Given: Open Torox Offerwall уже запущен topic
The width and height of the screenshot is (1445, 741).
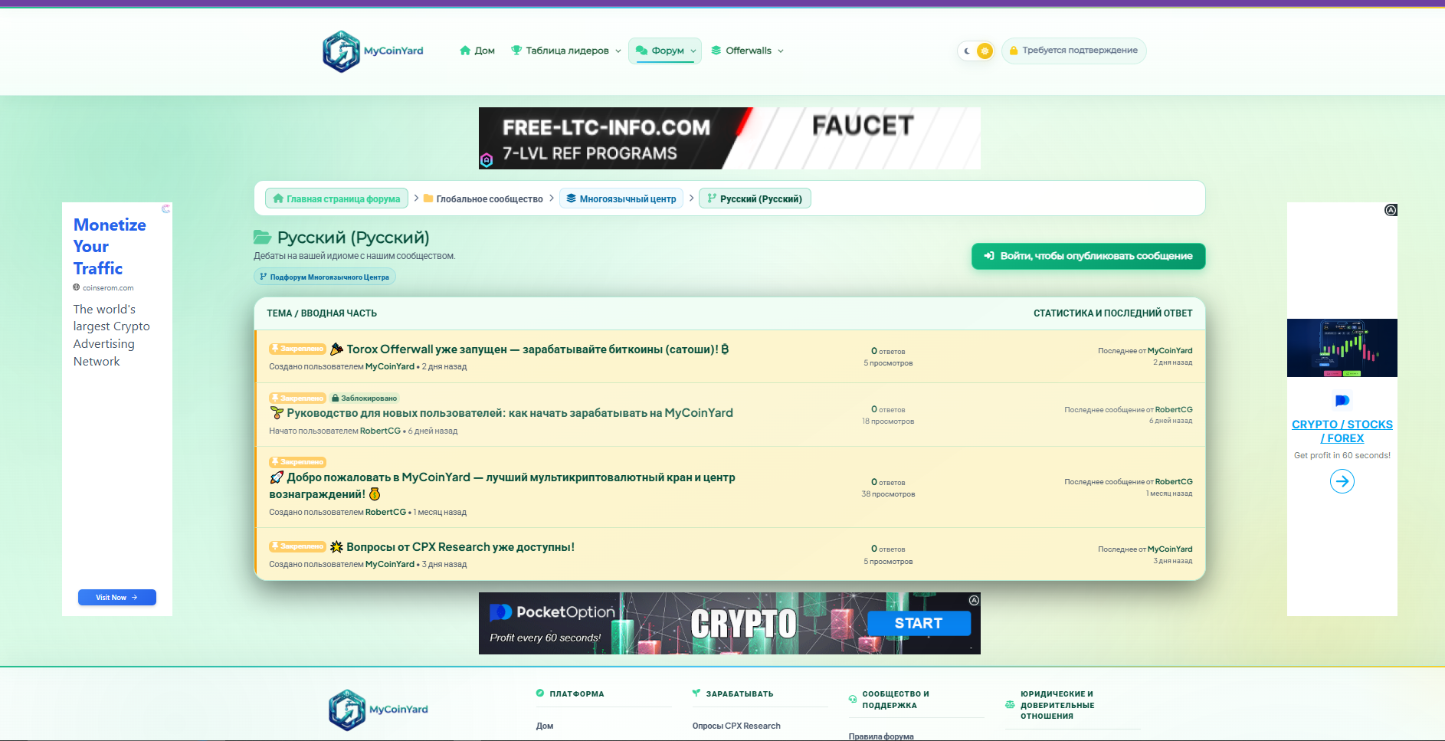Looking at the screenshot, I should (x=537, y=349).
